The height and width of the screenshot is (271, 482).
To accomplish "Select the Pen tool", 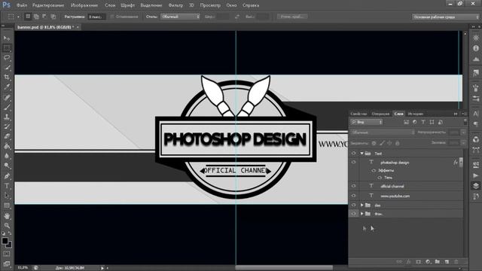I will click(7, 176).
